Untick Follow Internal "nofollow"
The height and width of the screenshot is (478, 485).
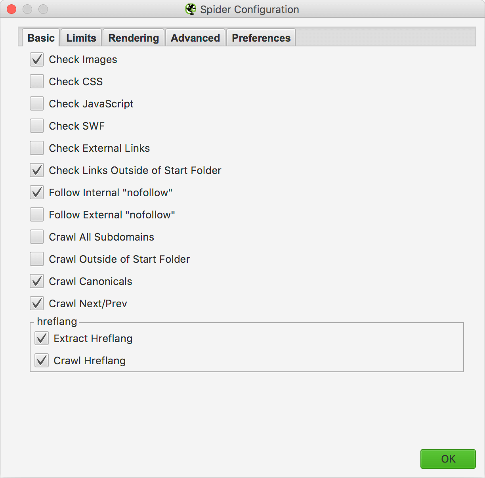(37, 193)
